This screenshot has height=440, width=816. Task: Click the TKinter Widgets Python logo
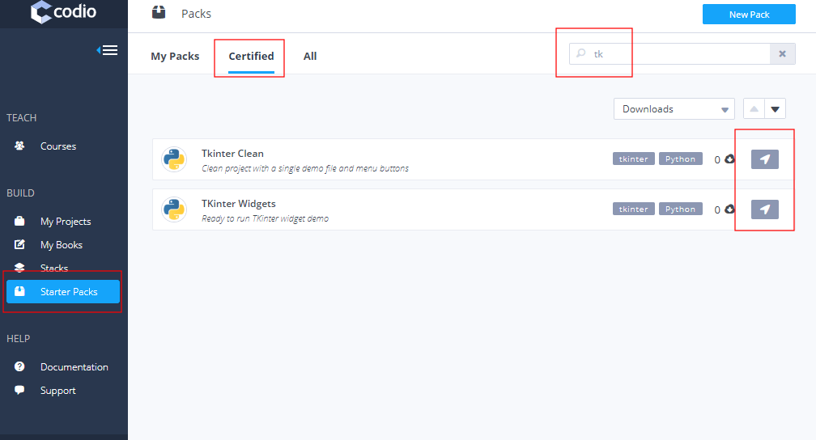(x=174, y=209)
